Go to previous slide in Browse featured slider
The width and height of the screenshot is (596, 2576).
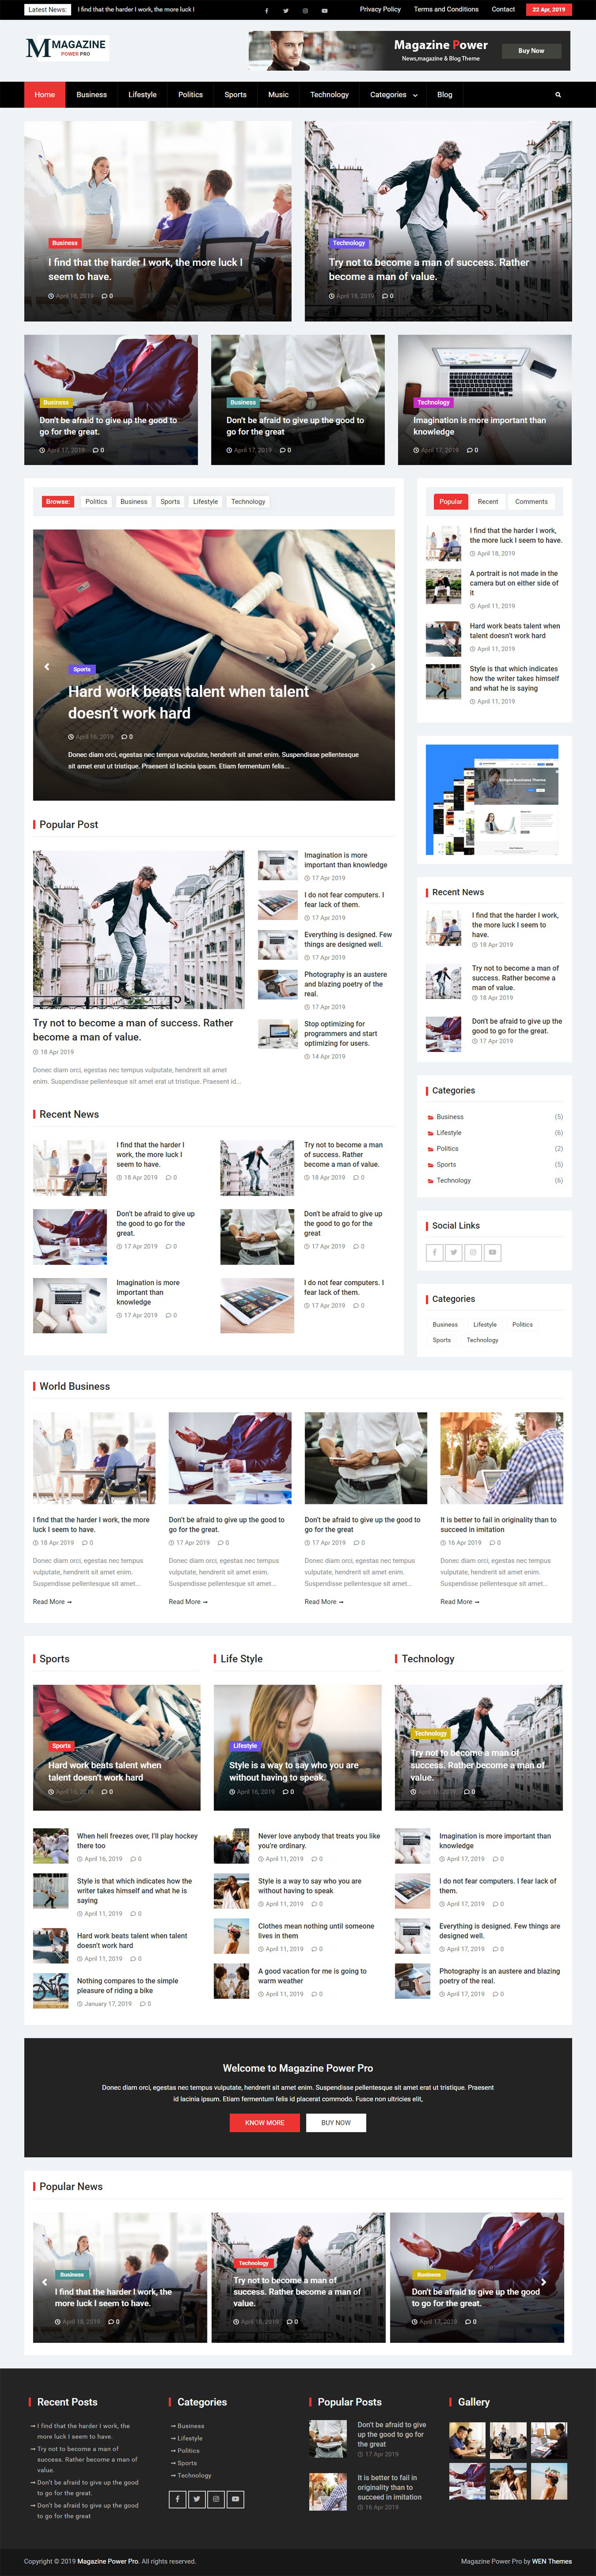click(47, 666)
